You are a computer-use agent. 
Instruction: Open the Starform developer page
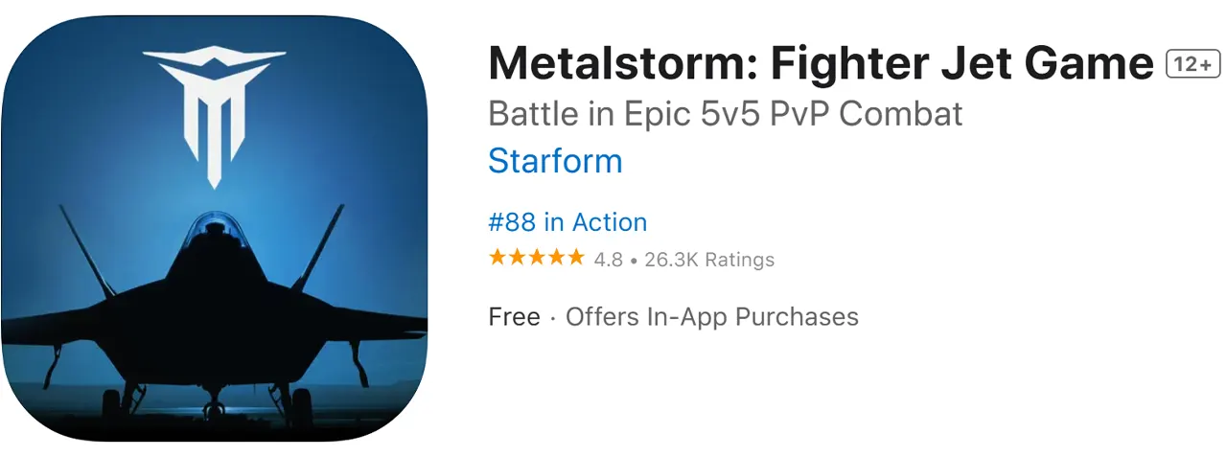point(555,161)
